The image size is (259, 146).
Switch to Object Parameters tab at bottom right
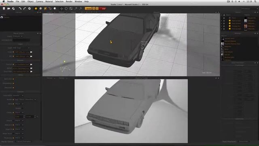229,142
